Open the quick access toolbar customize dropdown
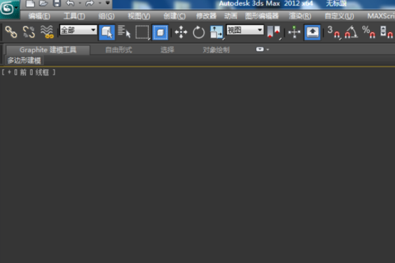This screenshot has height=263, width=395. (x=107, y=3)
